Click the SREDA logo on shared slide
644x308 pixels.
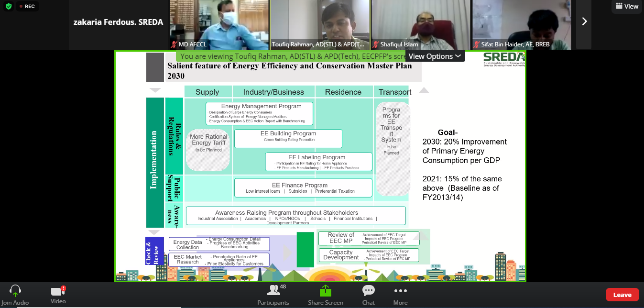[x=503, y=59]
